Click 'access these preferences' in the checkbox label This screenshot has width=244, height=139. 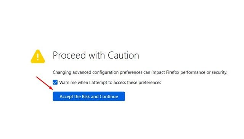(x=137, y=82)
